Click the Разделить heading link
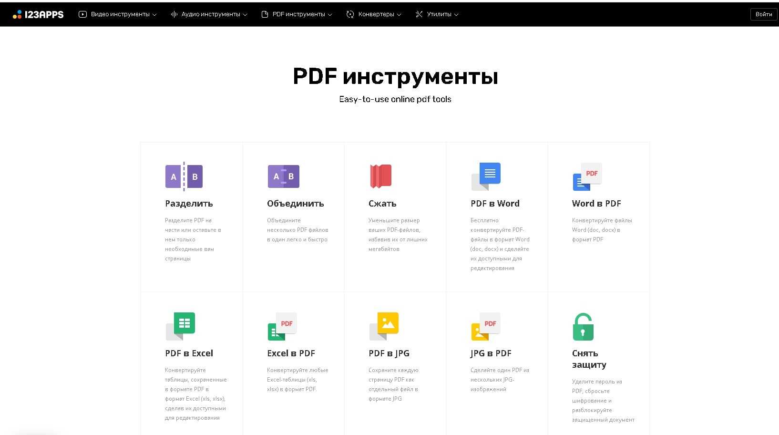This screenshot has width=779, height=435. click(x=189, y=204)
